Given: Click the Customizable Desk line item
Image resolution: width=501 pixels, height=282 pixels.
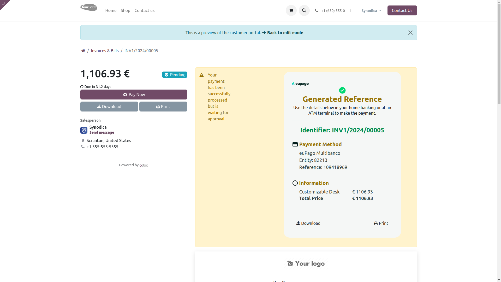Looking at the screenshot, I should pyautogui.click(x=319, y=192).
